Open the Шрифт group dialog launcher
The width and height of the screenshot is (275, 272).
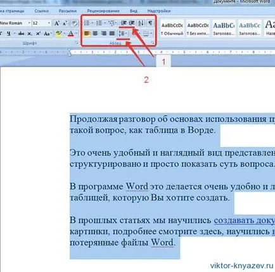coord(77,43)
